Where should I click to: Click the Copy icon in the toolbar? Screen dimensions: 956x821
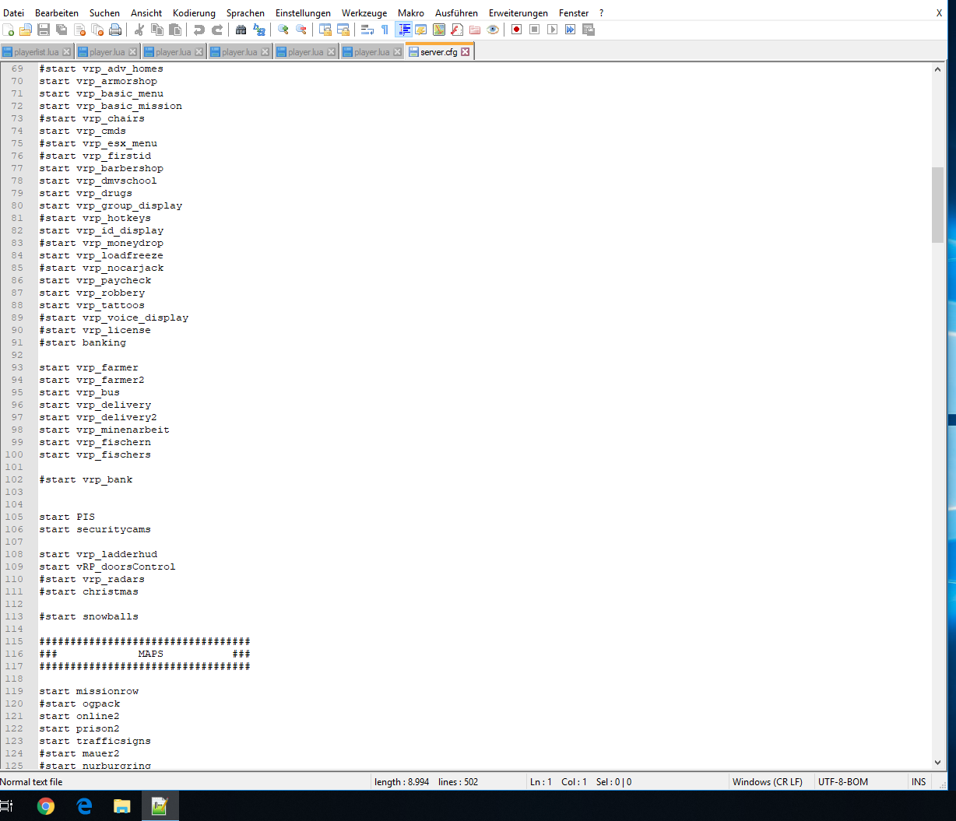(x=157, y=30)
